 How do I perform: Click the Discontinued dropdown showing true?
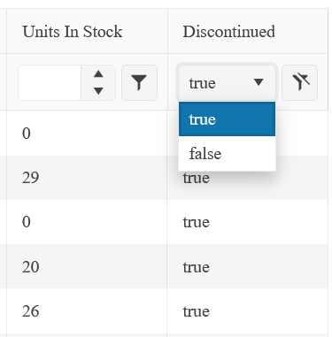[x=227, y=82]
